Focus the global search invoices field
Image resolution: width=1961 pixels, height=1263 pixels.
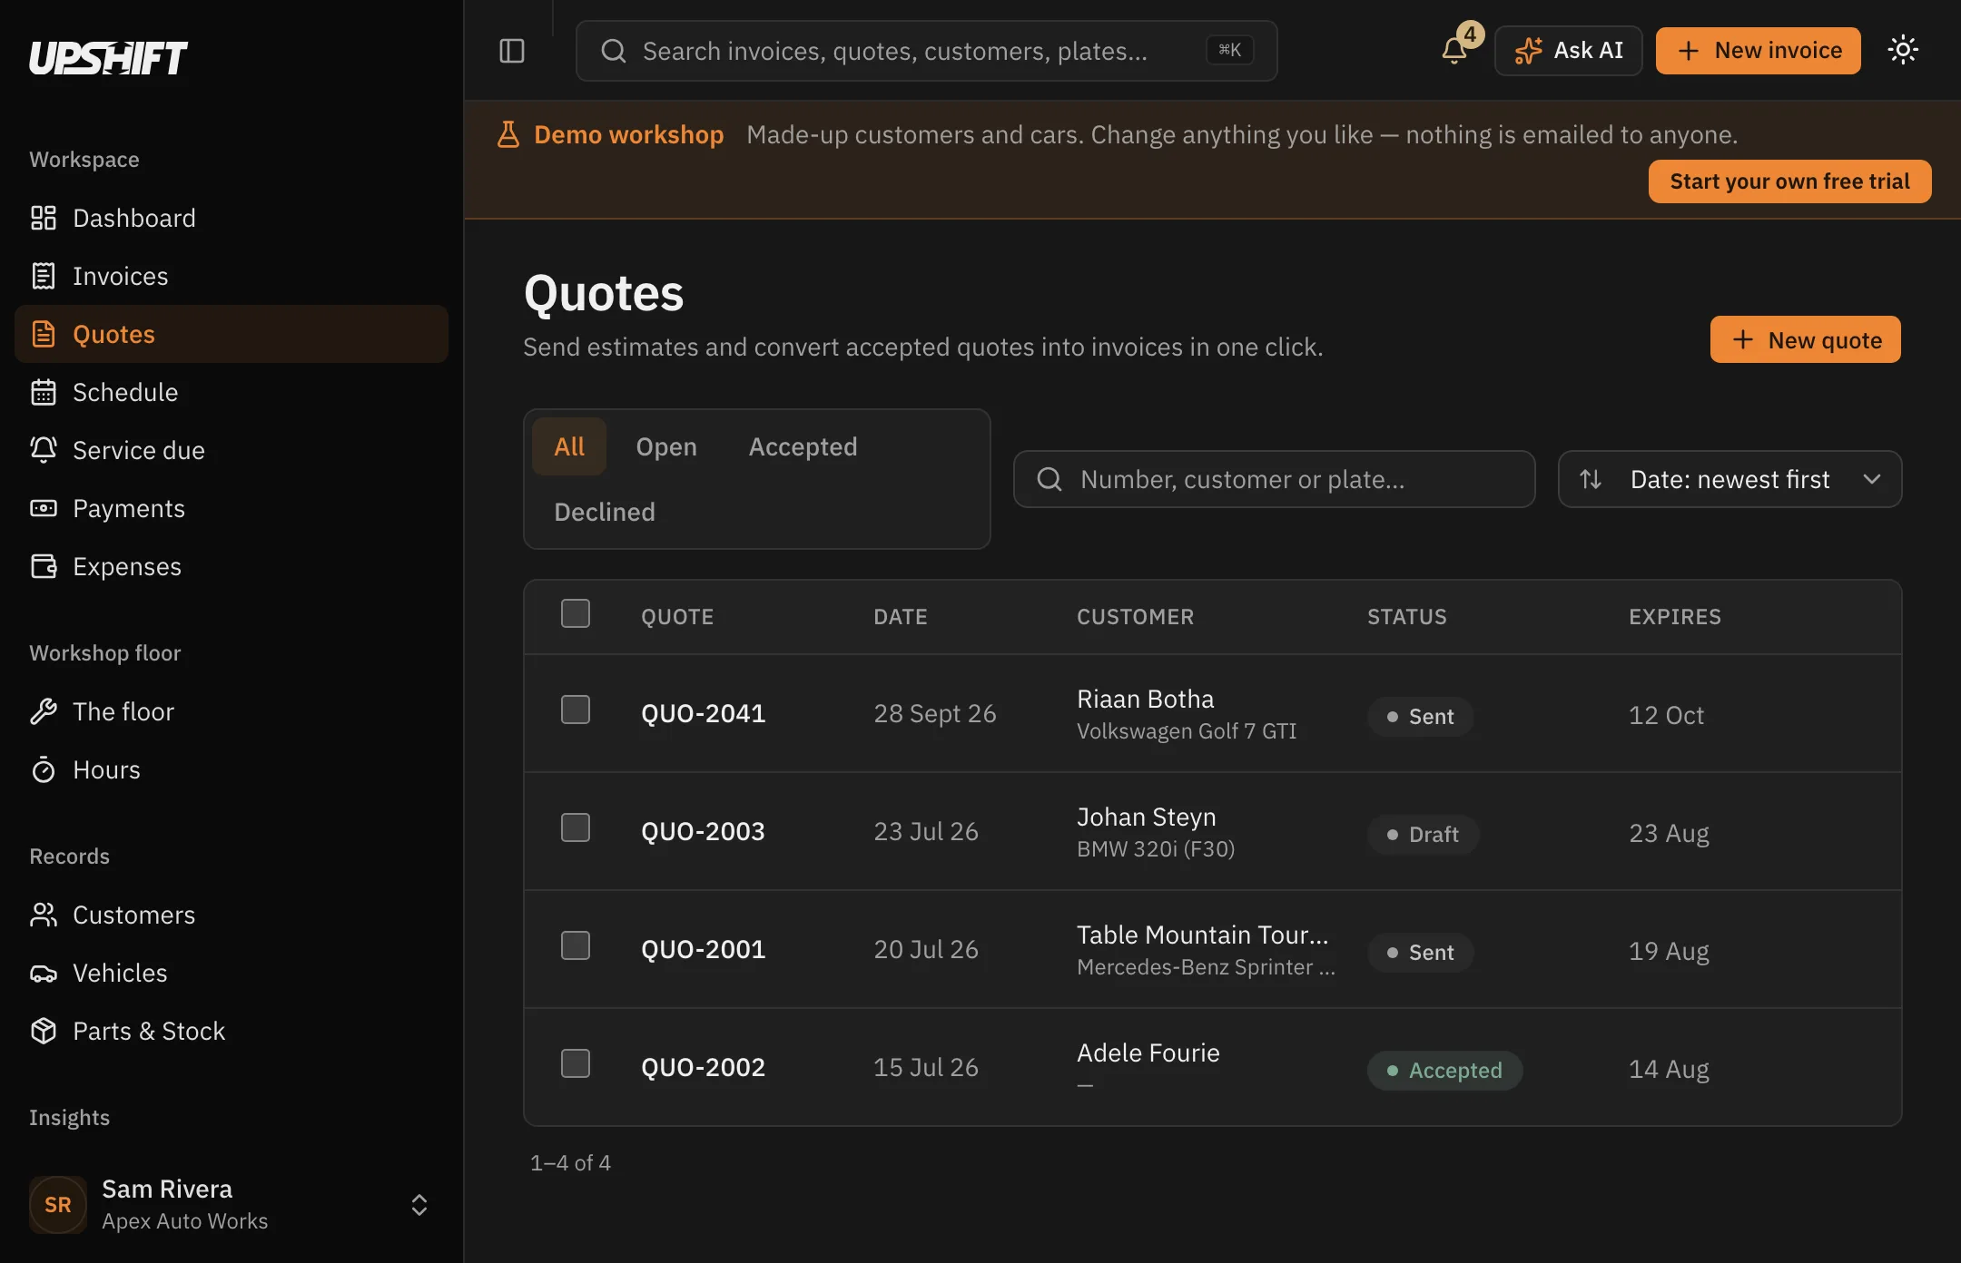point(926,51)
